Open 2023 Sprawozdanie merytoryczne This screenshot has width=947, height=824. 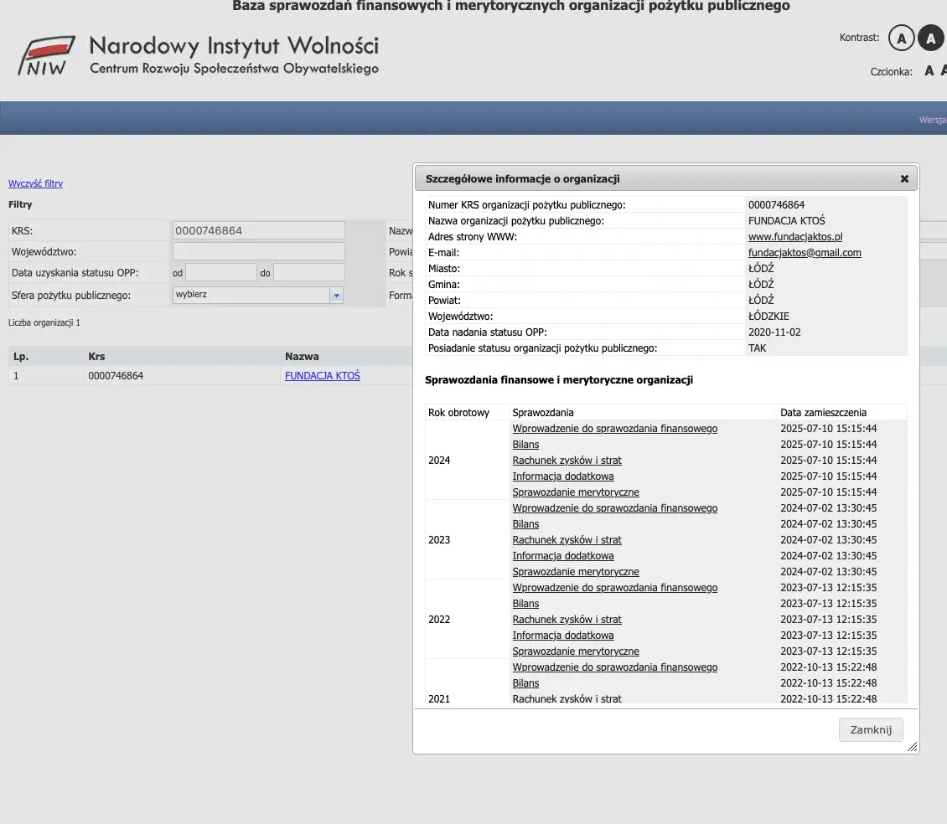(x=576, y=572)
